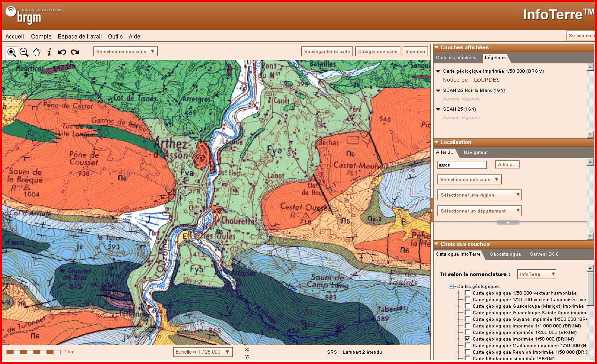This screenshot has width=597, height=364.
Task: Click the Aller à... go button
Action: click(507, 165)
